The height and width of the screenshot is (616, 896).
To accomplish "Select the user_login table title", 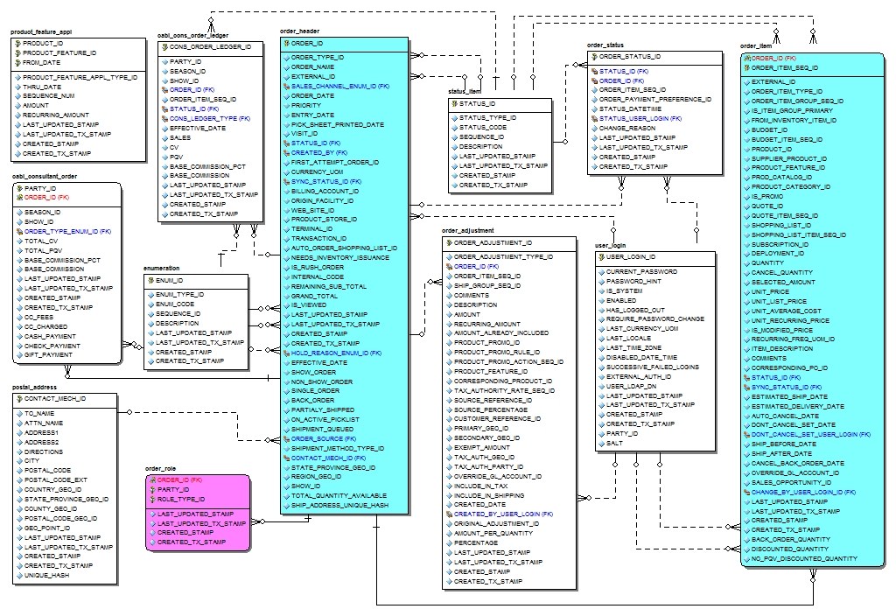I will 612,245.
